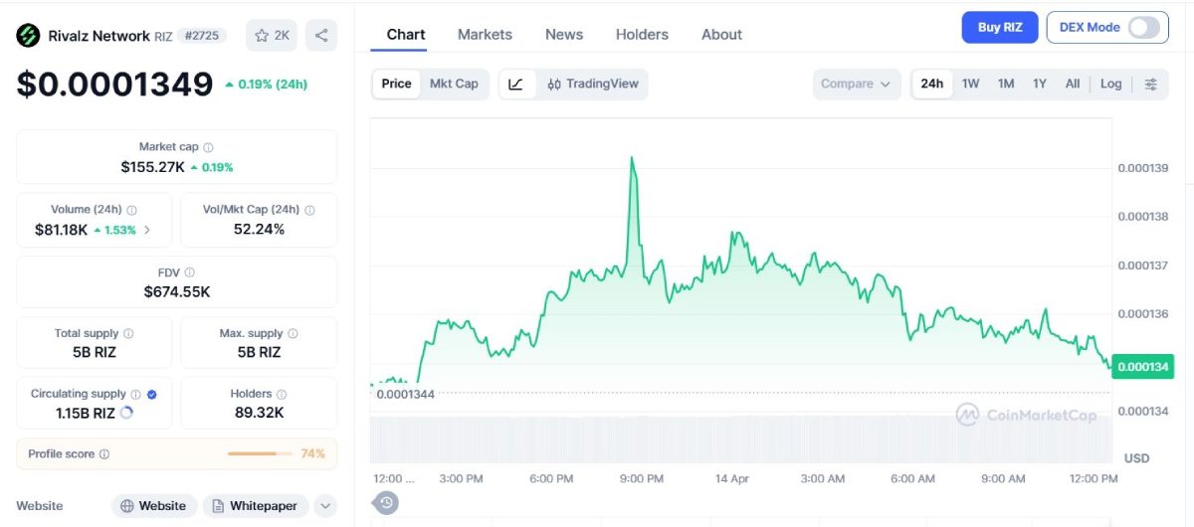Expand Volume (24h) details arrow

coord(147,230)
